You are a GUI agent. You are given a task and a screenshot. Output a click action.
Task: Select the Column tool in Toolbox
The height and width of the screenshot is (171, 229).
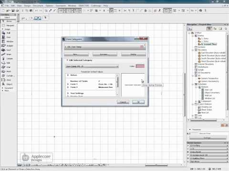8,58
